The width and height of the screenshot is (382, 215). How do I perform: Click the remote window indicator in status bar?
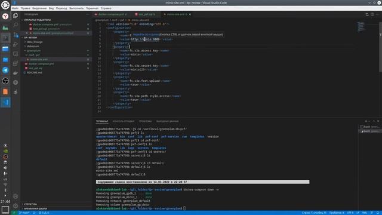pyautogui.click(x=14, y=213)
